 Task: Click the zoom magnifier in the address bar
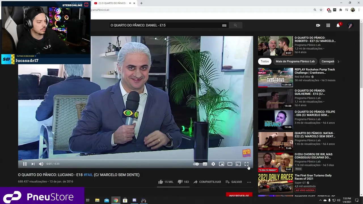pyautogui.click(x=315, y=10)
